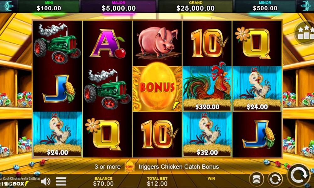Mute the game sound with speaker icon
The height and width of the screenshot is (188, 314).
pos(46,181)
